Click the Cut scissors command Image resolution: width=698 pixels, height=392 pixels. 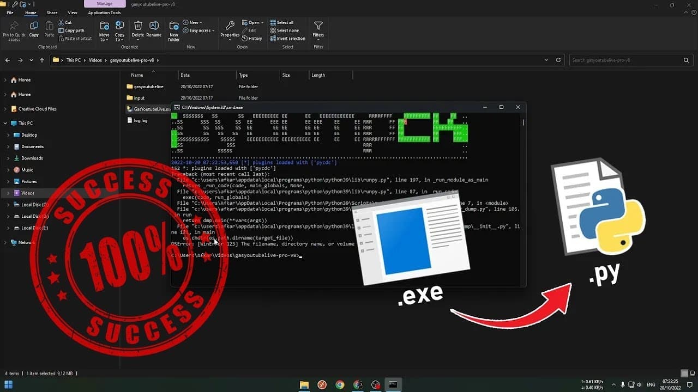tap(65, 23)
